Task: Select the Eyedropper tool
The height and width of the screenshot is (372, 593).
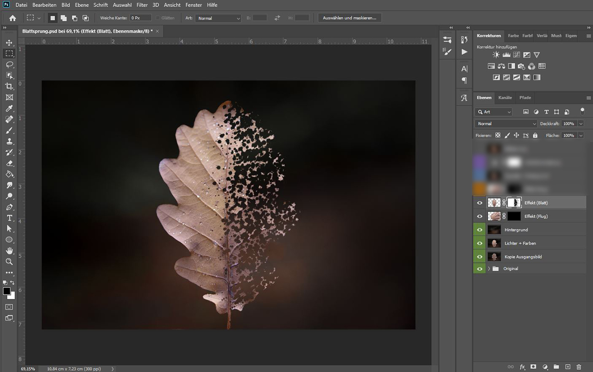Action: coord(9,109)
